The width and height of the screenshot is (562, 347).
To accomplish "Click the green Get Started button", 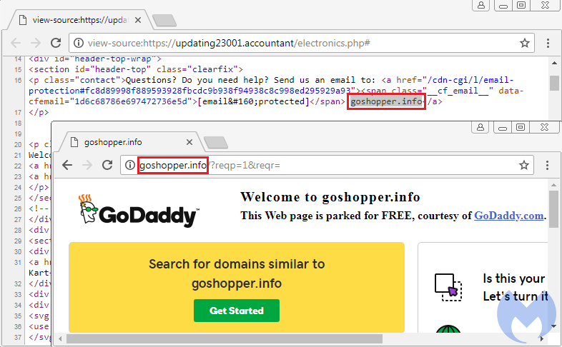I will pos(236,311).
